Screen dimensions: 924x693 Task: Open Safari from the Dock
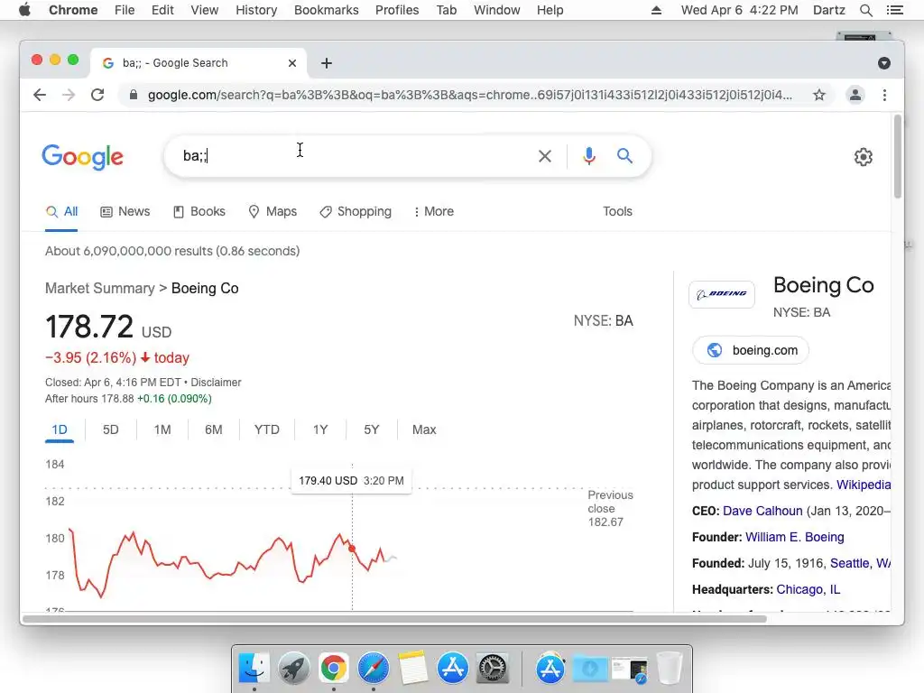(x=373, y=669)
